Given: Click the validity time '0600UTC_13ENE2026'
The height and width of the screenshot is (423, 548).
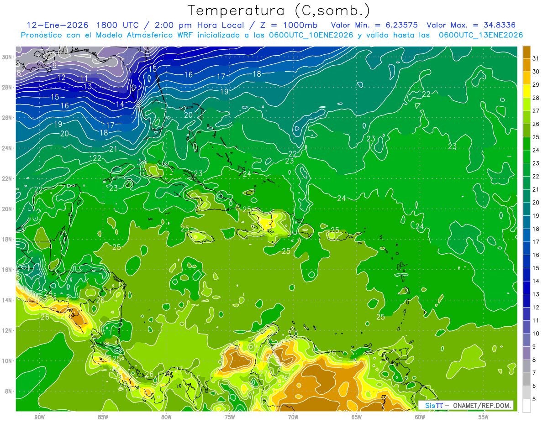Looking at the screenshot, I should click(x=481, y=35).
